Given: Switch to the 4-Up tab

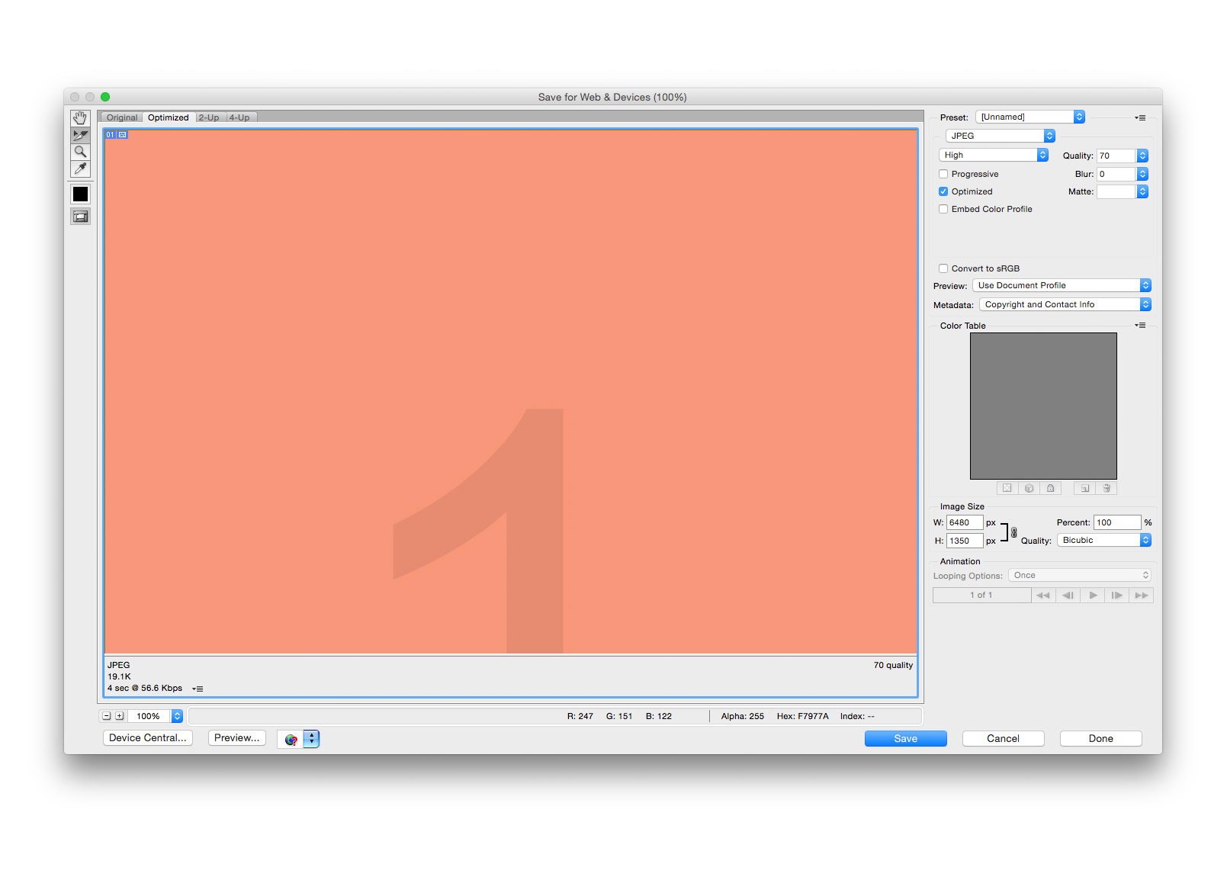Looking at the screenshot, I should 239,117.
